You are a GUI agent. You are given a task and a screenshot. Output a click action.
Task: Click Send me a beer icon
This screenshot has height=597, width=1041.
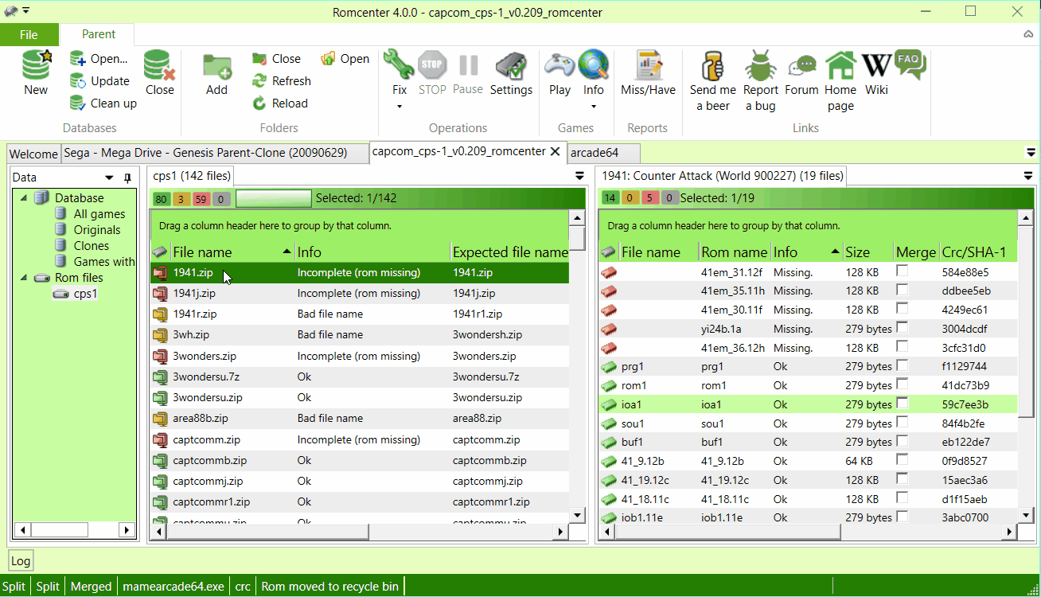(712, 64)
